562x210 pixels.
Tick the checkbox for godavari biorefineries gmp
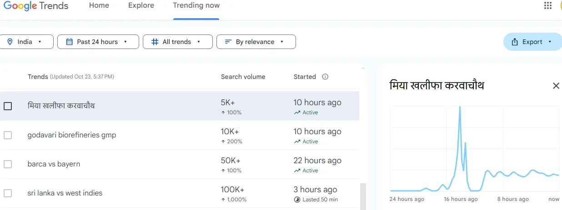pos(8,135)
